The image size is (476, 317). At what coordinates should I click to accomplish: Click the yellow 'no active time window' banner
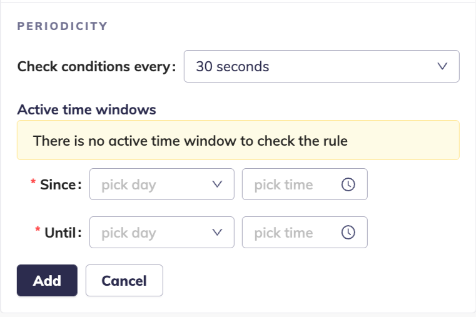[238, 140]
